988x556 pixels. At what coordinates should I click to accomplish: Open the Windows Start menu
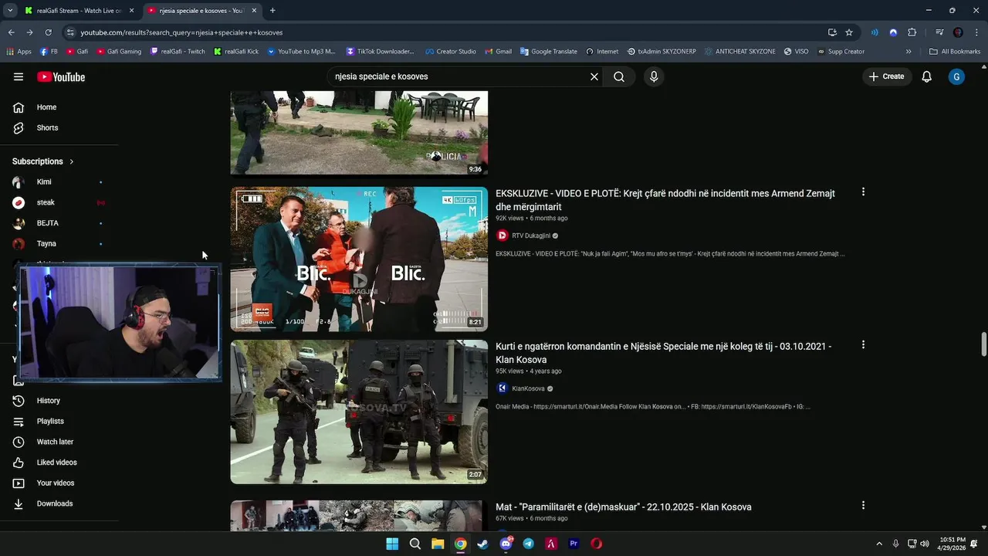(x=392, y=544)
